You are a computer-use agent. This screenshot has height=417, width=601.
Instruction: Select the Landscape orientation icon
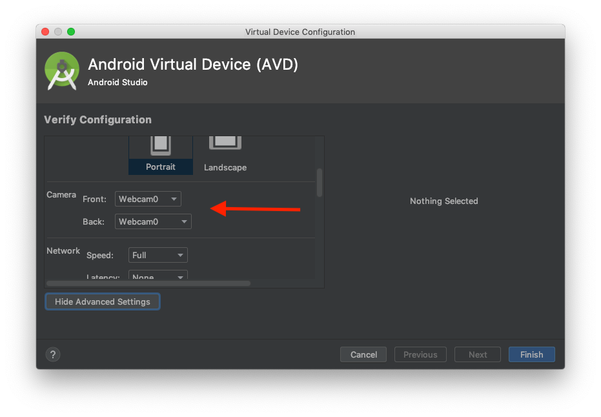225,145
